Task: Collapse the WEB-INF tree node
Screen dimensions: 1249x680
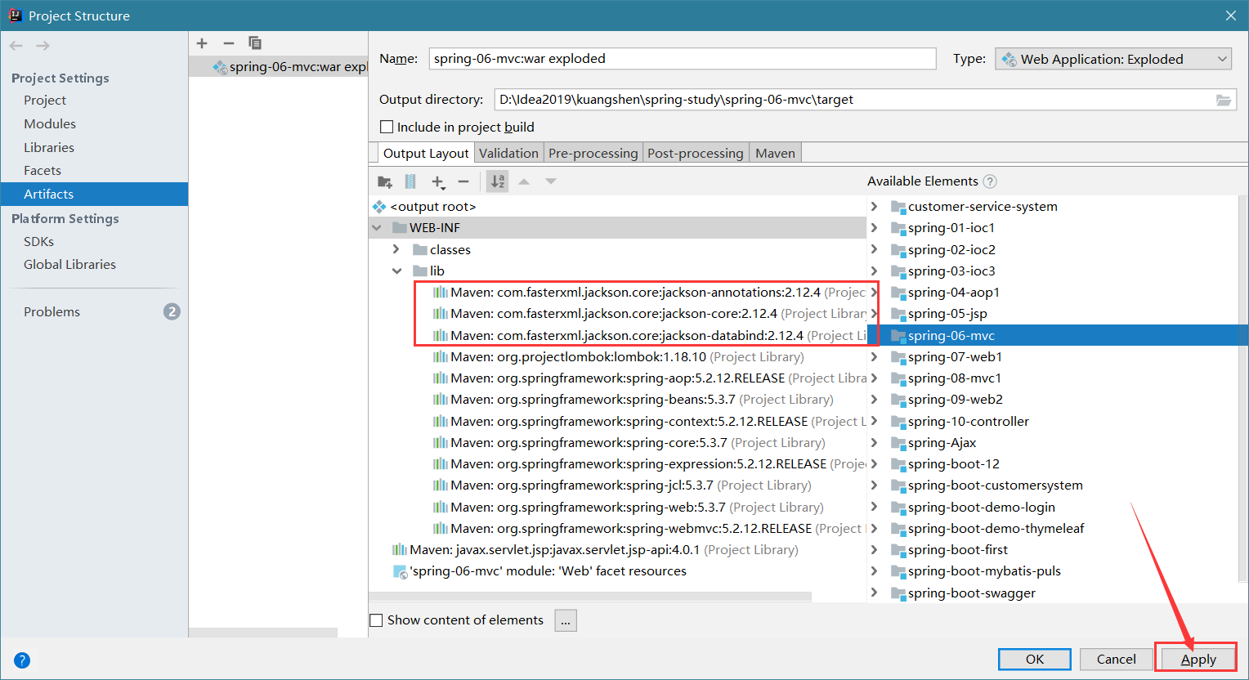Action: [376, 227]
